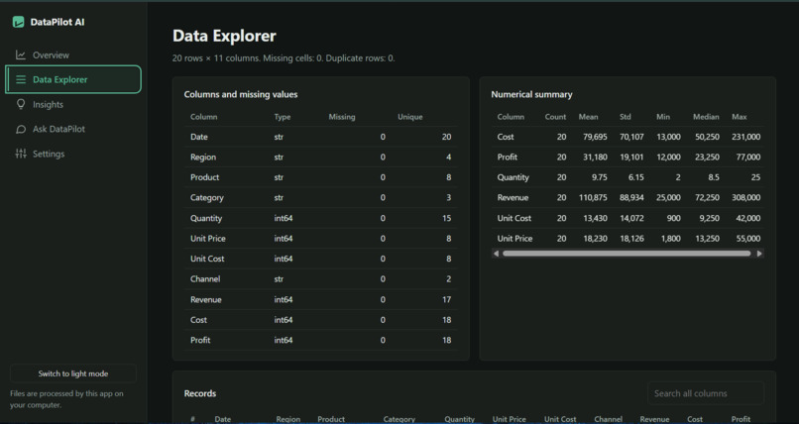The width and height of the screenshot is (799, 424).
Task: Click the Numerical summary heading
Action: (531, 94)
